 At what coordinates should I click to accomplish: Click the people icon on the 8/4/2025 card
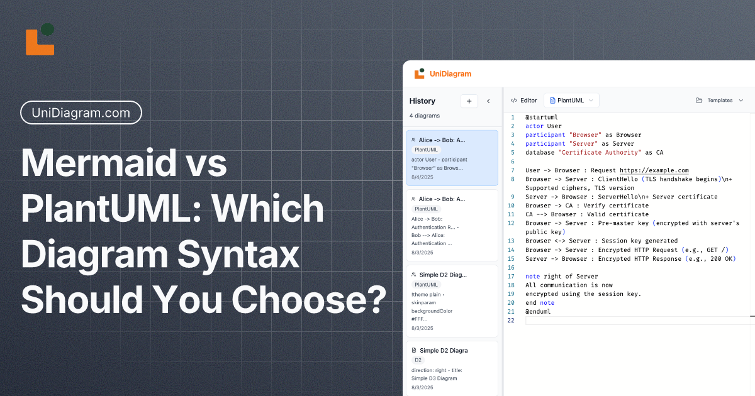413,140
